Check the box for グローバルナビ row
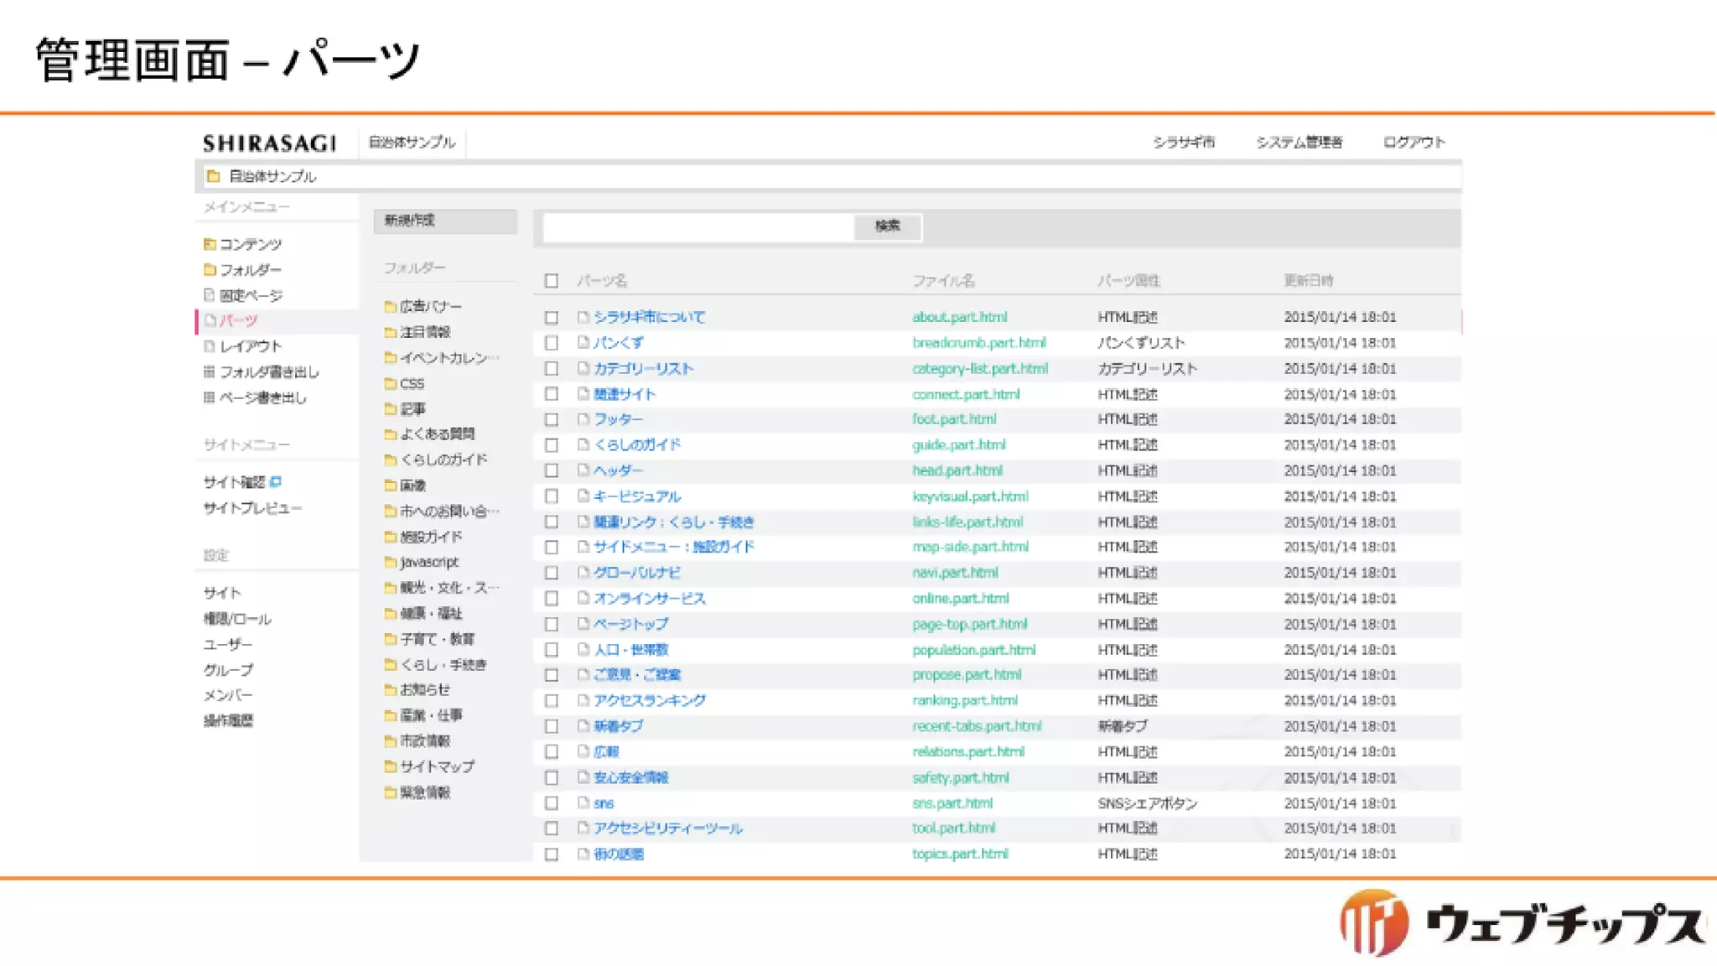 pos(551,573)
